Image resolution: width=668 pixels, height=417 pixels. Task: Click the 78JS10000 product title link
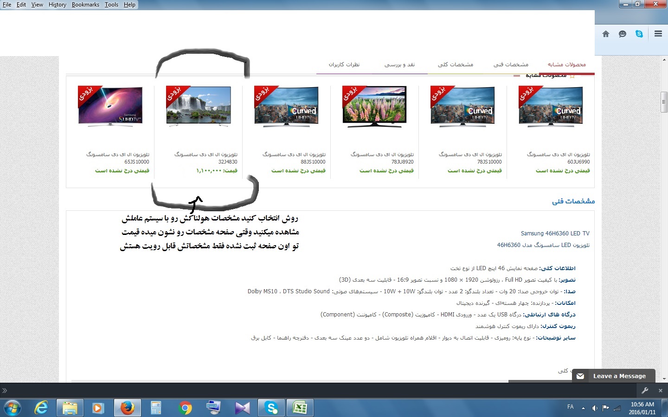[x=470, y=158]
